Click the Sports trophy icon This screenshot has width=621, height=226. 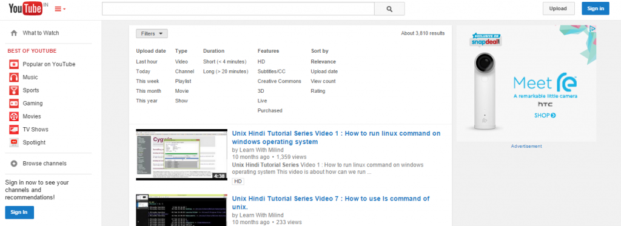14,90
